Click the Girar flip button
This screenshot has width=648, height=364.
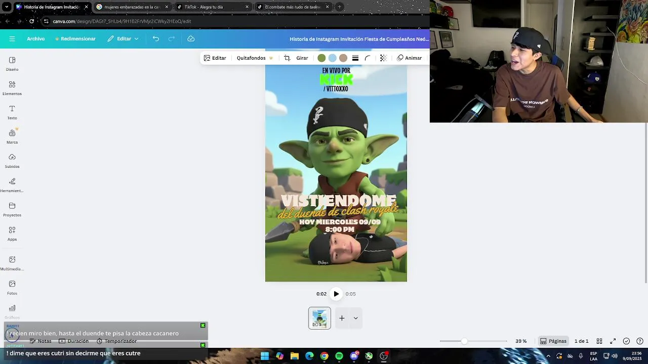click(x=302, y=58)
